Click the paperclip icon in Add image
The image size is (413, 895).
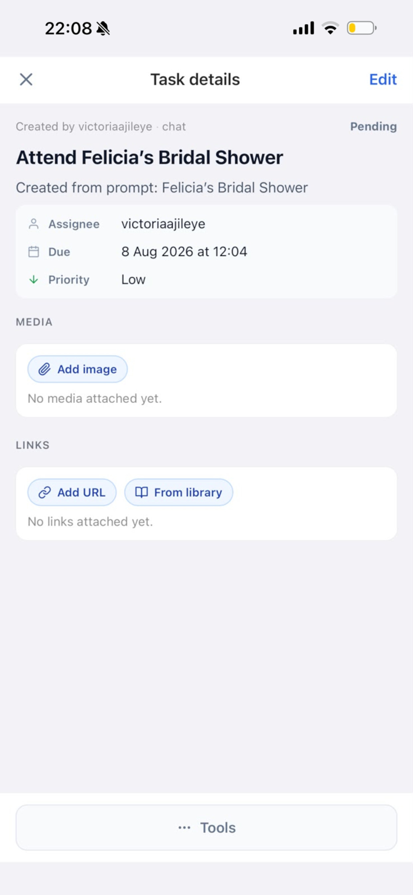tap(45, 369)
